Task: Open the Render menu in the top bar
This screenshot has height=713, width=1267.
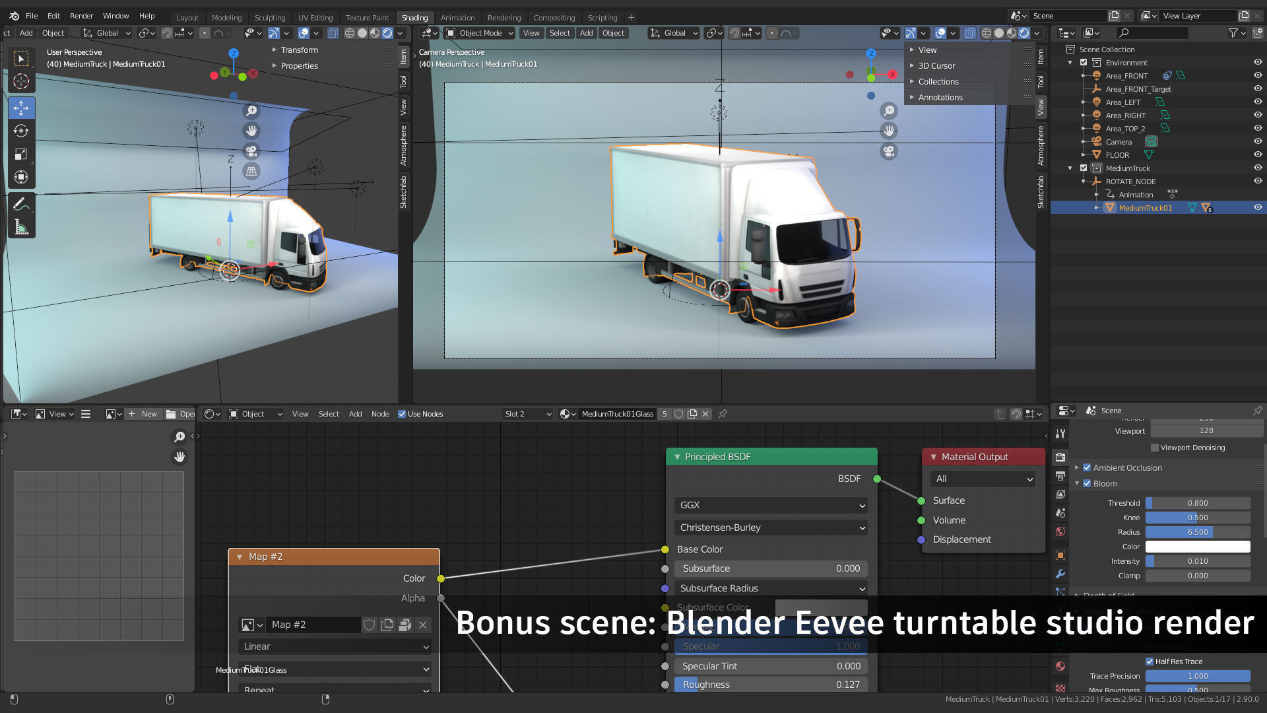Action: click(81, 16)
